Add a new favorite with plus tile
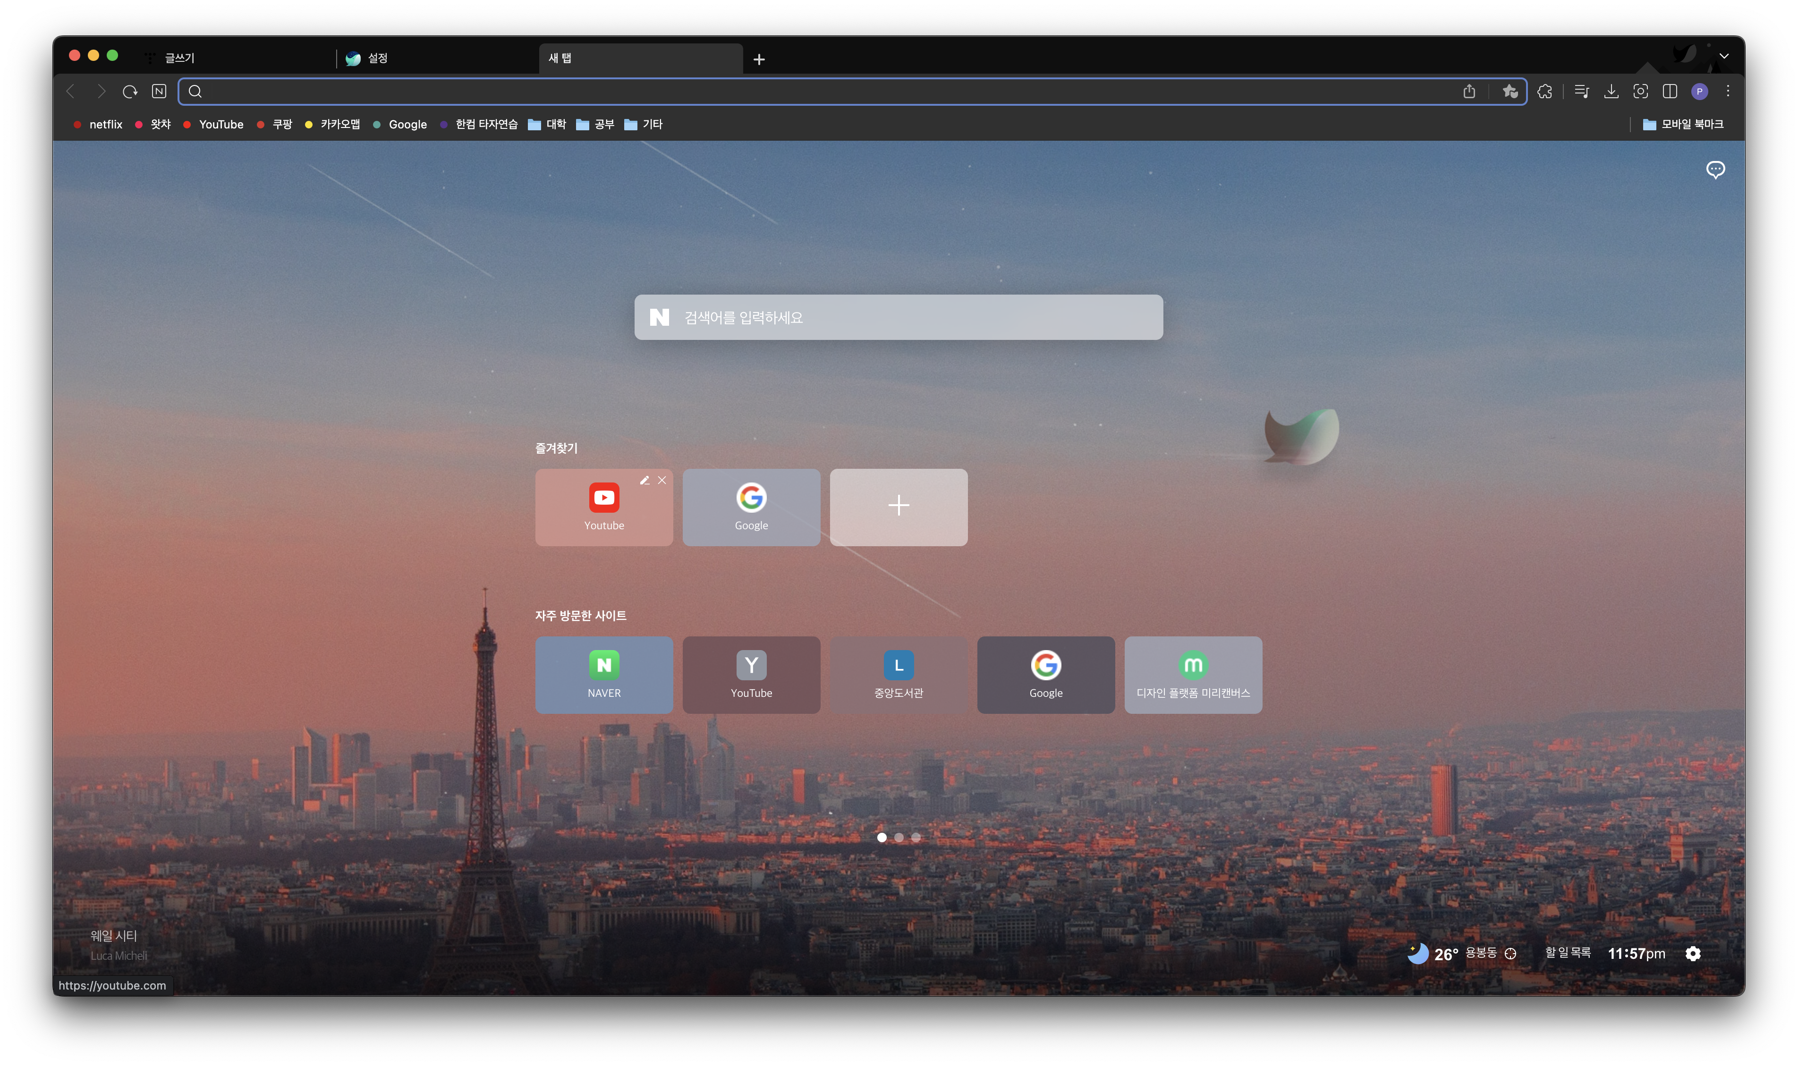Screen dimensions: 1798x1066 click(x=898, y=507)
